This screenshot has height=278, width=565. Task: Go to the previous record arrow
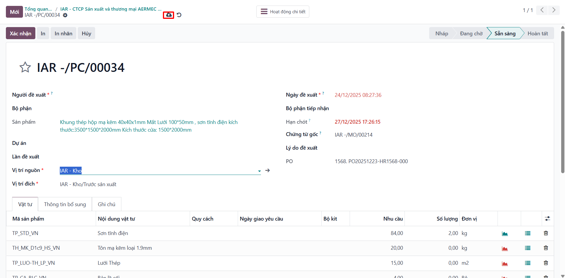(x=542, y=10)
